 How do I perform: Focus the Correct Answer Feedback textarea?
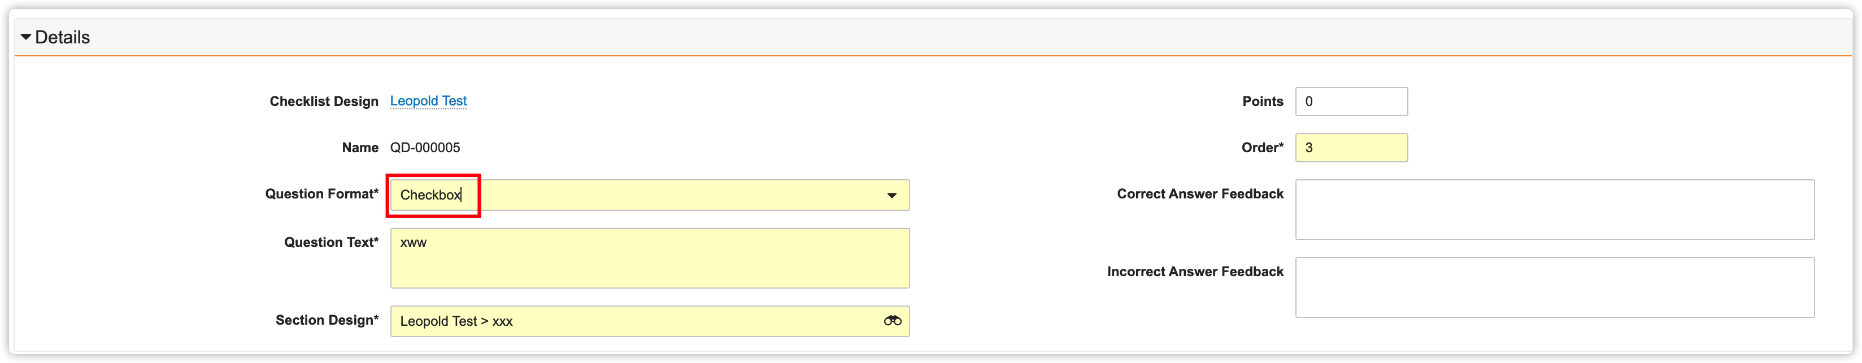tap(1554, 209)
